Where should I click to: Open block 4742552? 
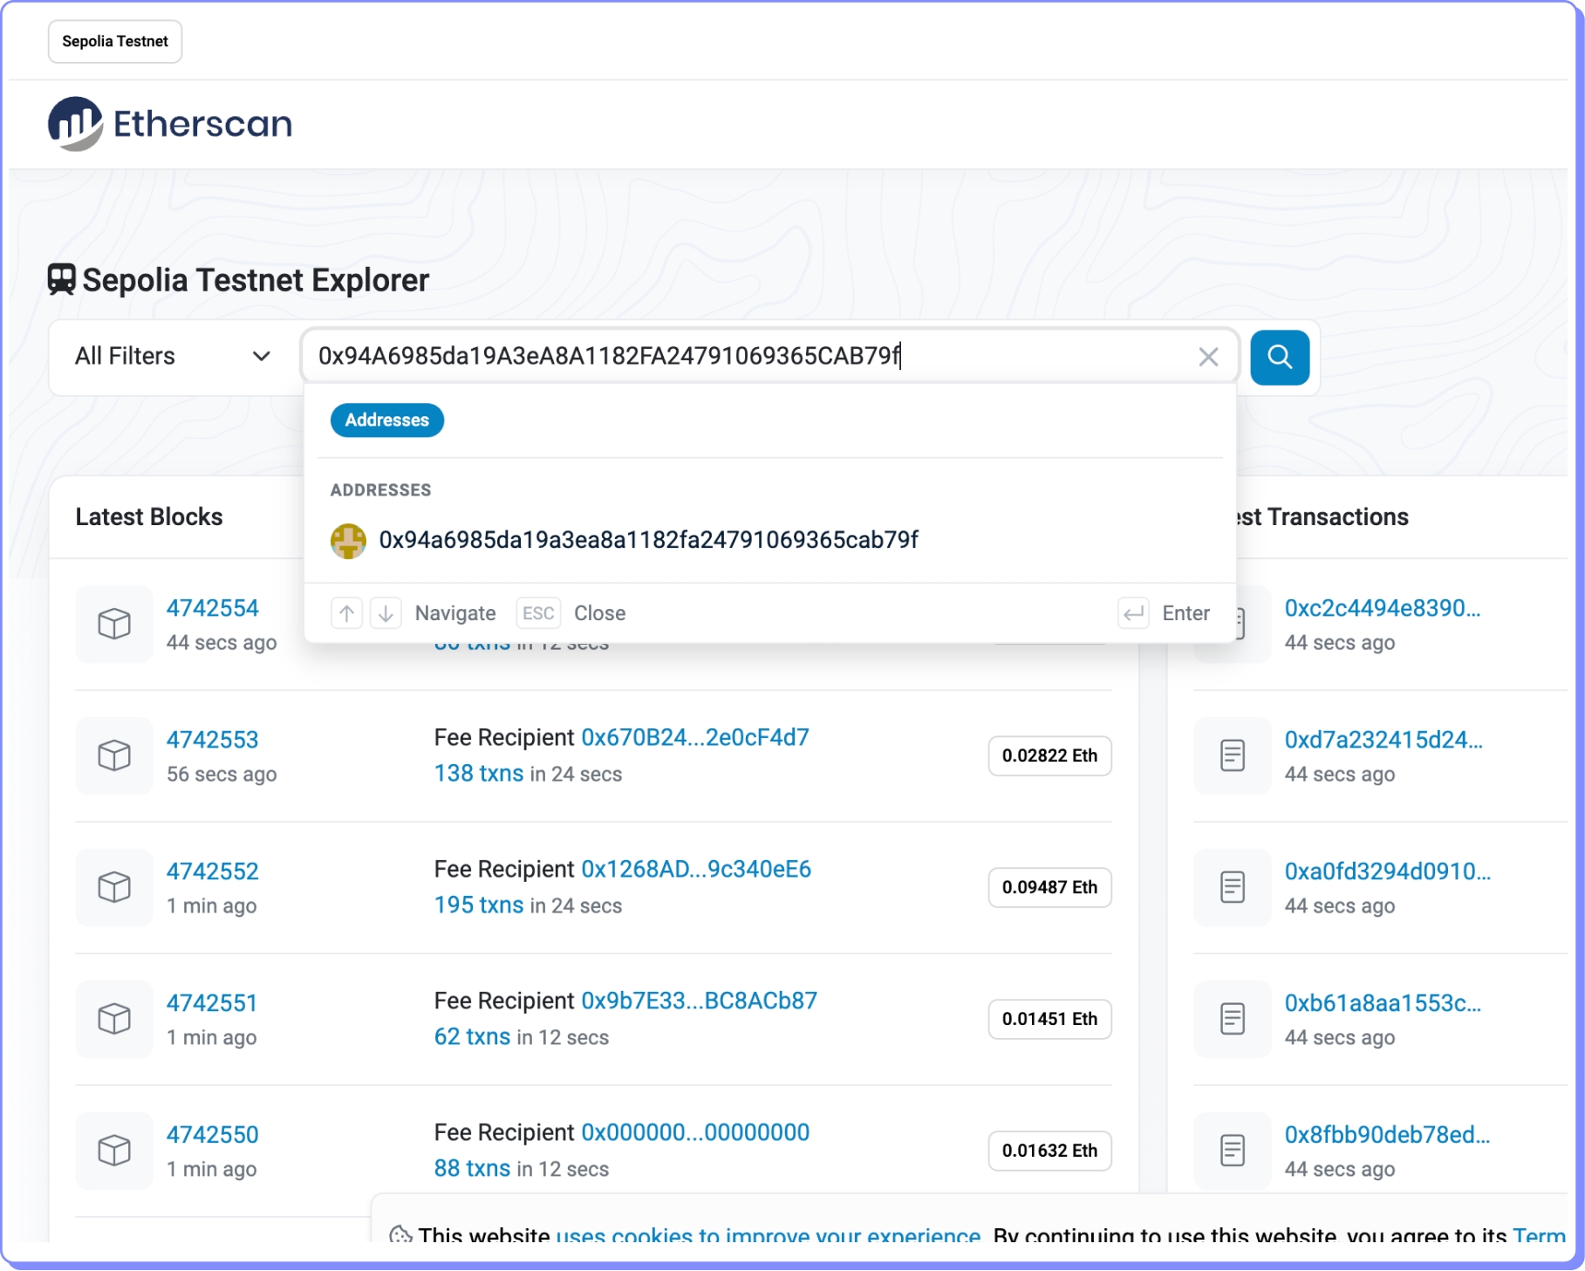pyautogui.click(x=213, y=871)
